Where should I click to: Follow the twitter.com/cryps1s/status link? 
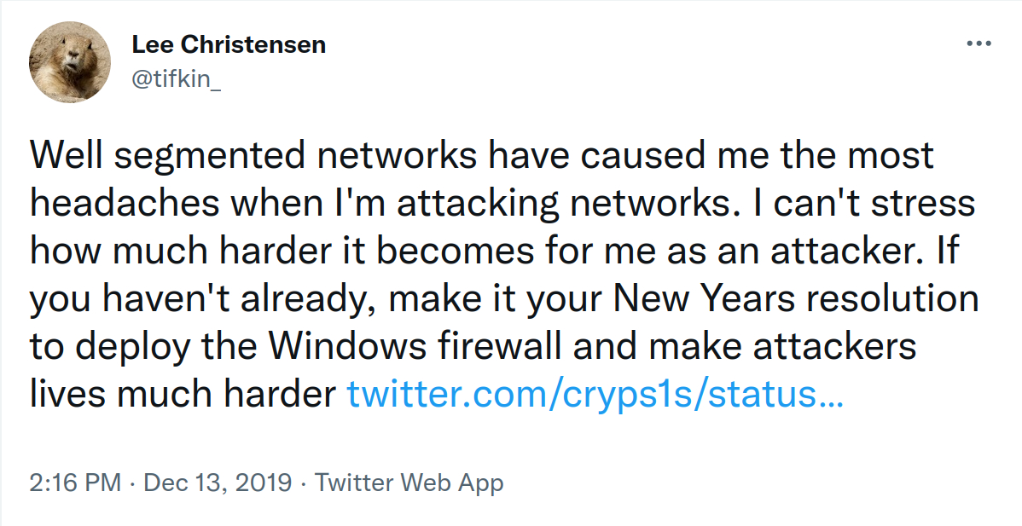coord(595,393)
